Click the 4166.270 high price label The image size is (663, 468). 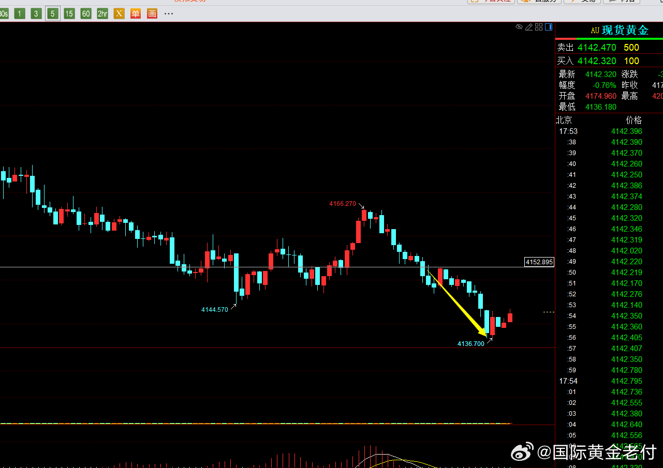tap(343, 204)
